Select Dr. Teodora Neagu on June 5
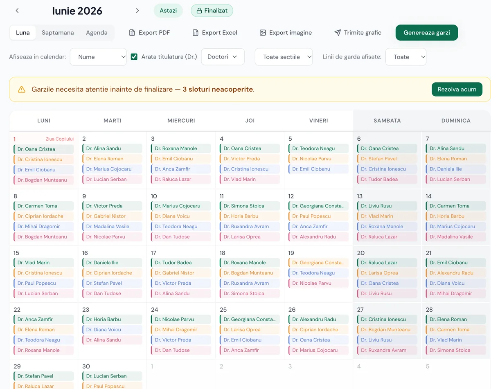Screen dimensions: 491x389 pos(318,148)
